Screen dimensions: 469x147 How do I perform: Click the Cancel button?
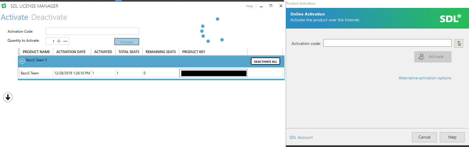[x=424, y=137]
